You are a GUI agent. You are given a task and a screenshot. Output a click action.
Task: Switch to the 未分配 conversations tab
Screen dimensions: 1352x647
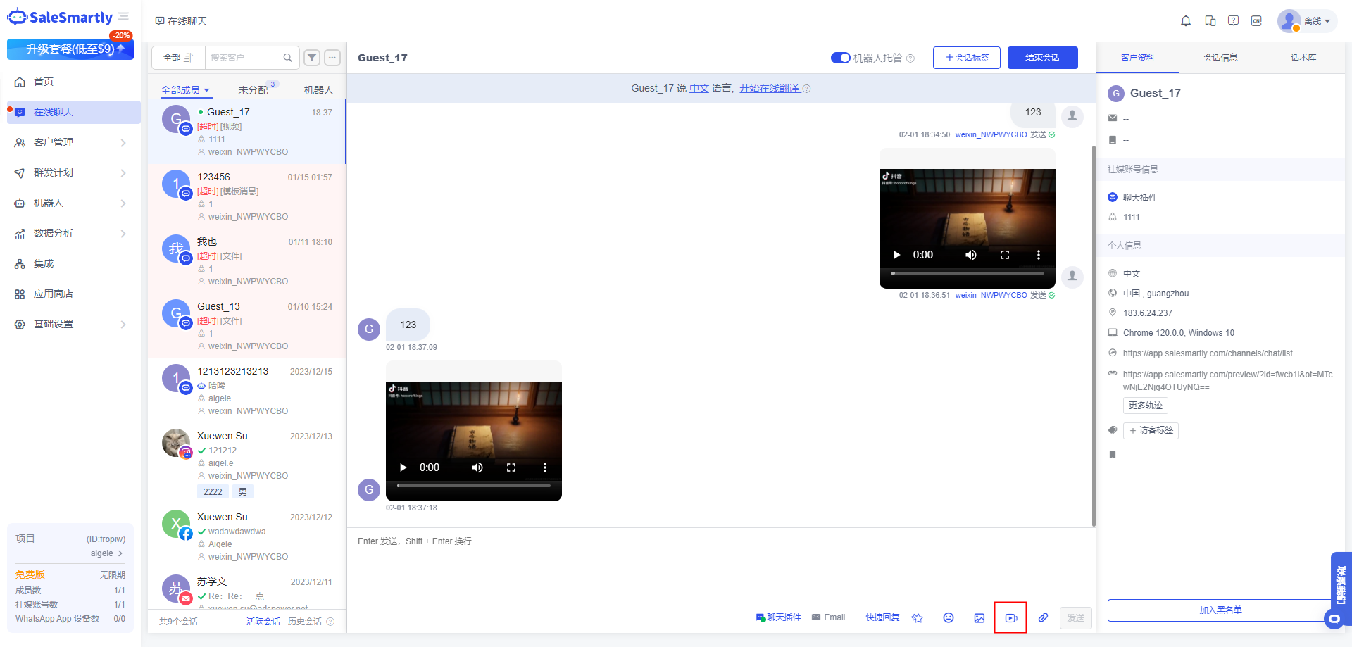pos(253,90)
